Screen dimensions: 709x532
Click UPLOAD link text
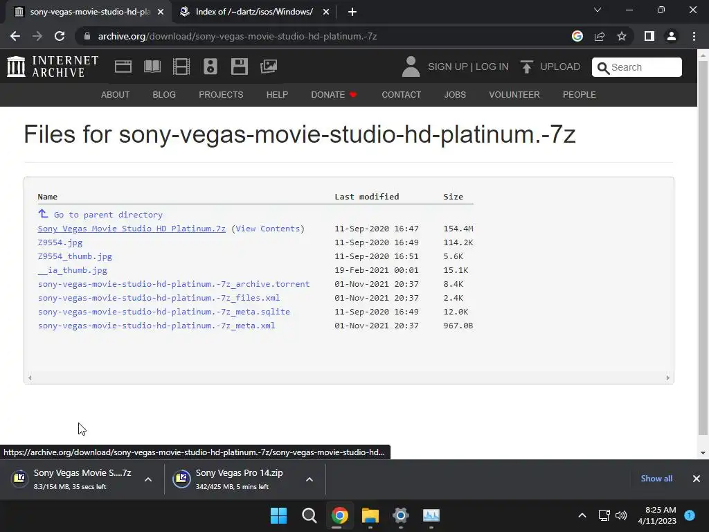pos(560,66)
